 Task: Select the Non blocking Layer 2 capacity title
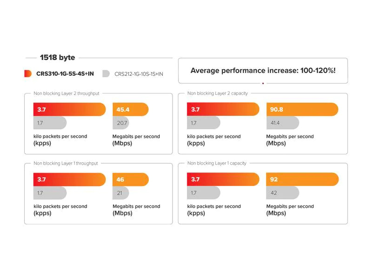[218, 93]
